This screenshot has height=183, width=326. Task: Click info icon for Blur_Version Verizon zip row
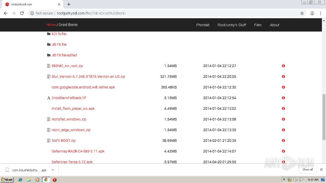pos(283,77)
